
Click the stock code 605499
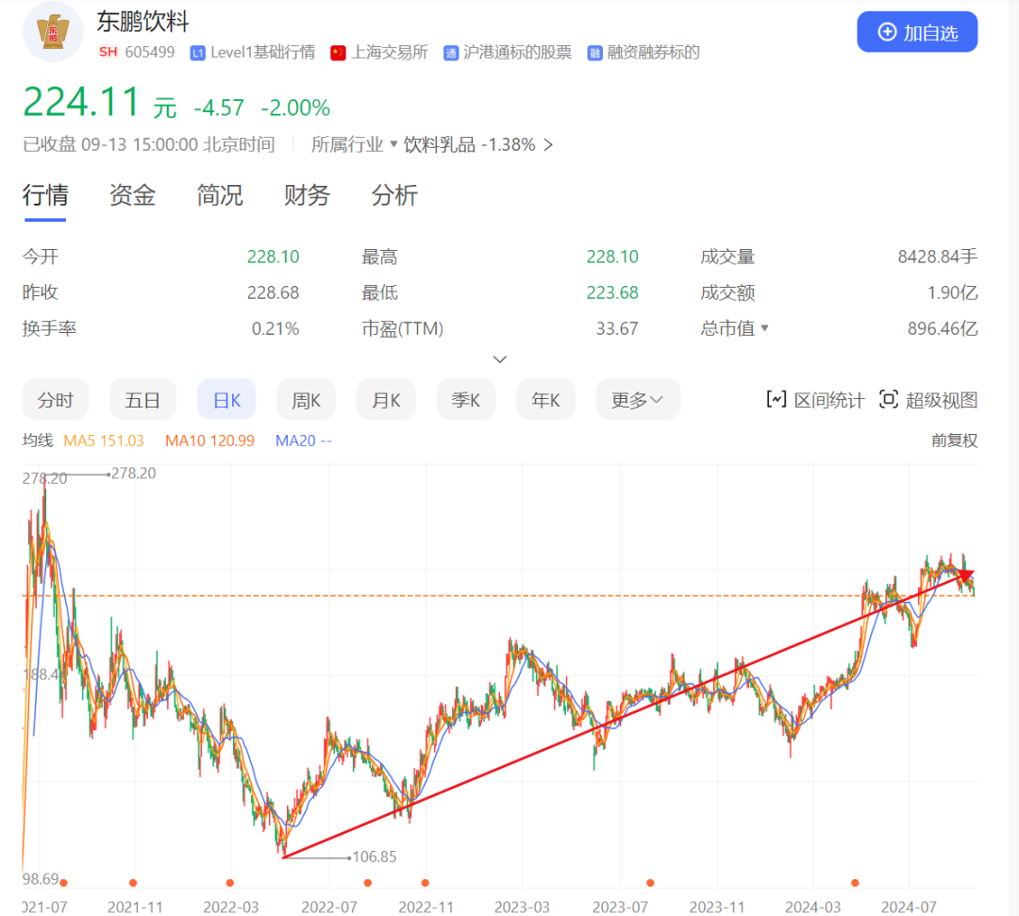click(149, 52)
